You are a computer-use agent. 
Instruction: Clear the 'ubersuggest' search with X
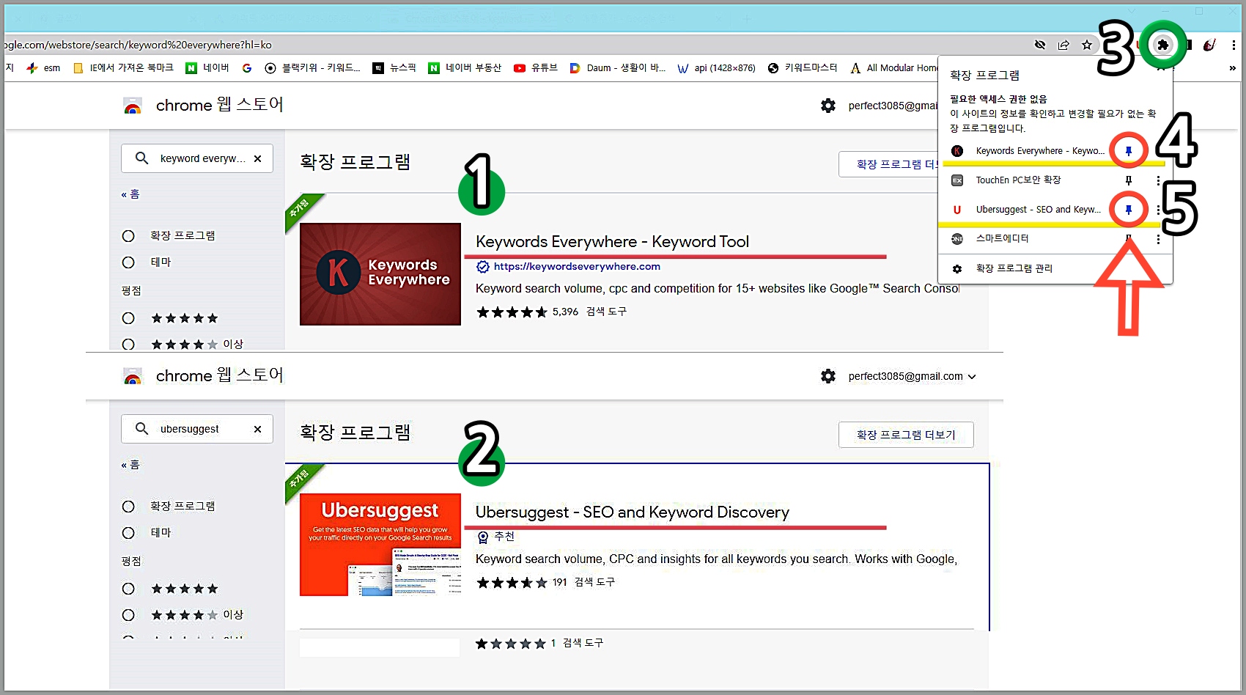click(x=257, y=429)
